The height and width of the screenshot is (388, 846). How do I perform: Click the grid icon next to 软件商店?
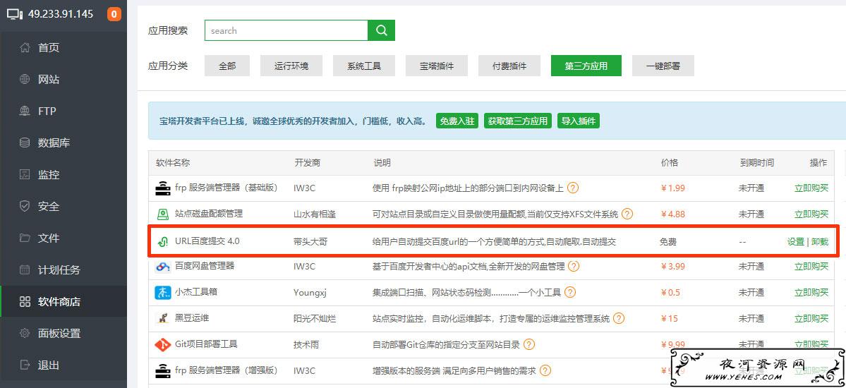click(24, 302)
